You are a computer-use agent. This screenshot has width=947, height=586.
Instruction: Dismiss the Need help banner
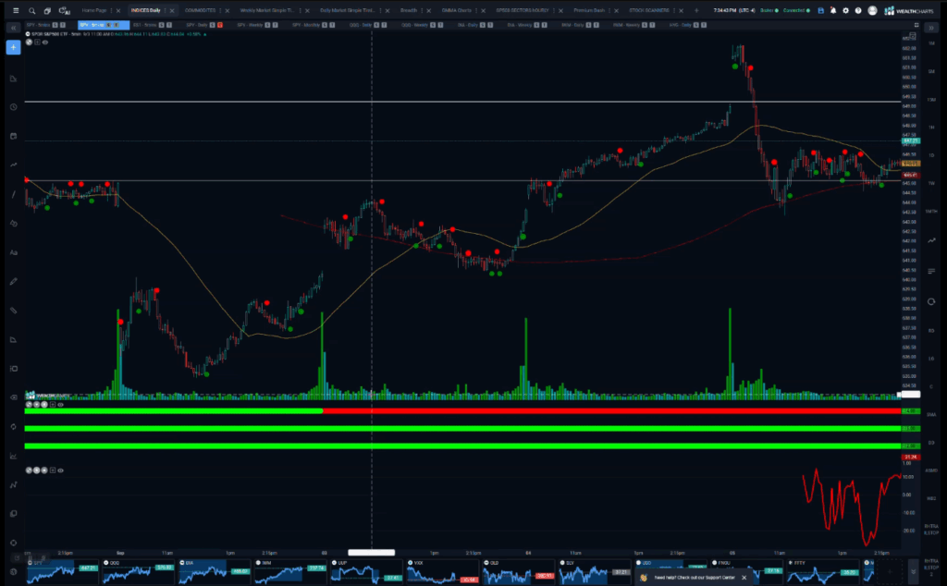click(x=744, y=577)
